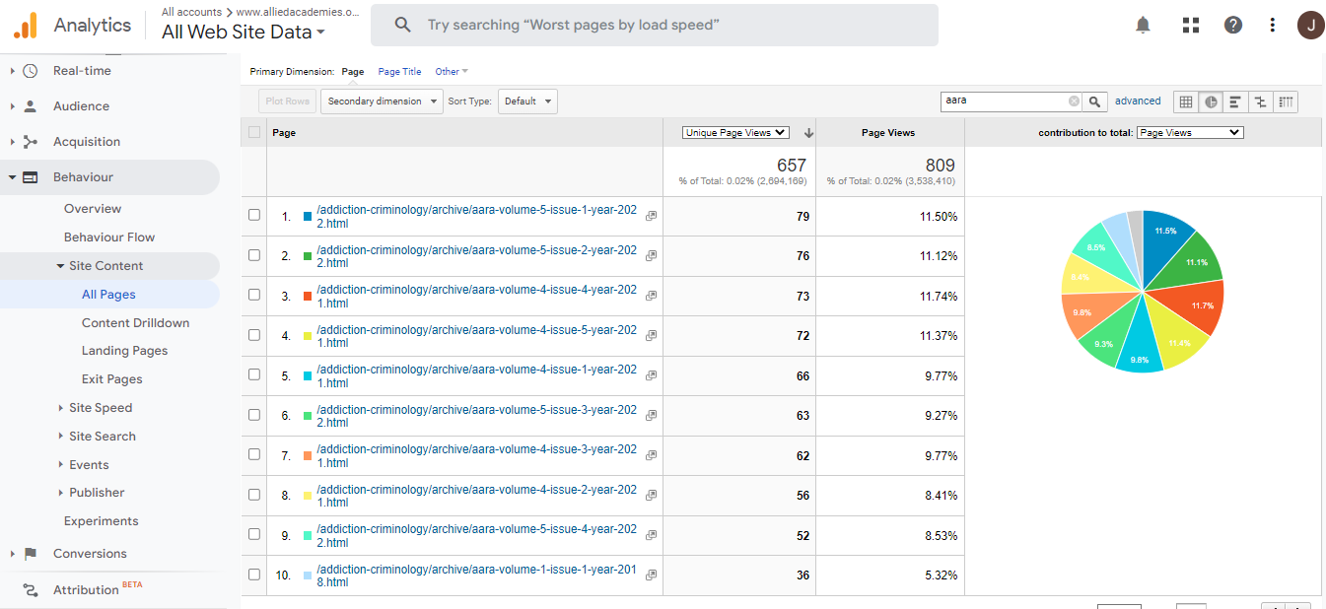
Task: Click the help question mark icon
Action: coord(1232,26)
